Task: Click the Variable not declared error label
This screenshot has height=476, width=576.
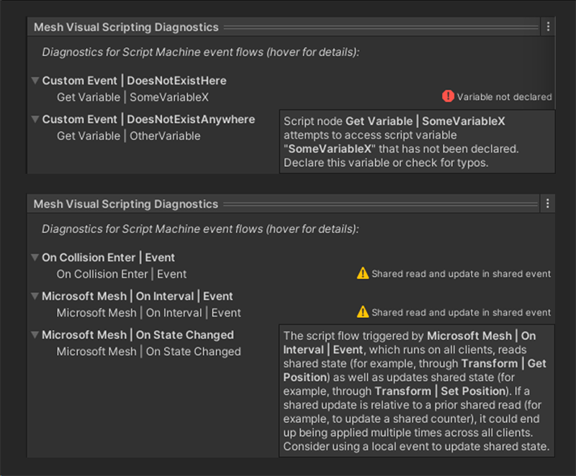Action: pos(504,97)
